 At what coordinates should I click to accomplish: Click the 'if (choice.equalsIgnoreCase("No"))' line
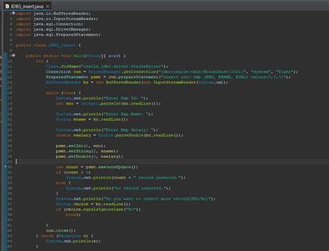[98, 209]
